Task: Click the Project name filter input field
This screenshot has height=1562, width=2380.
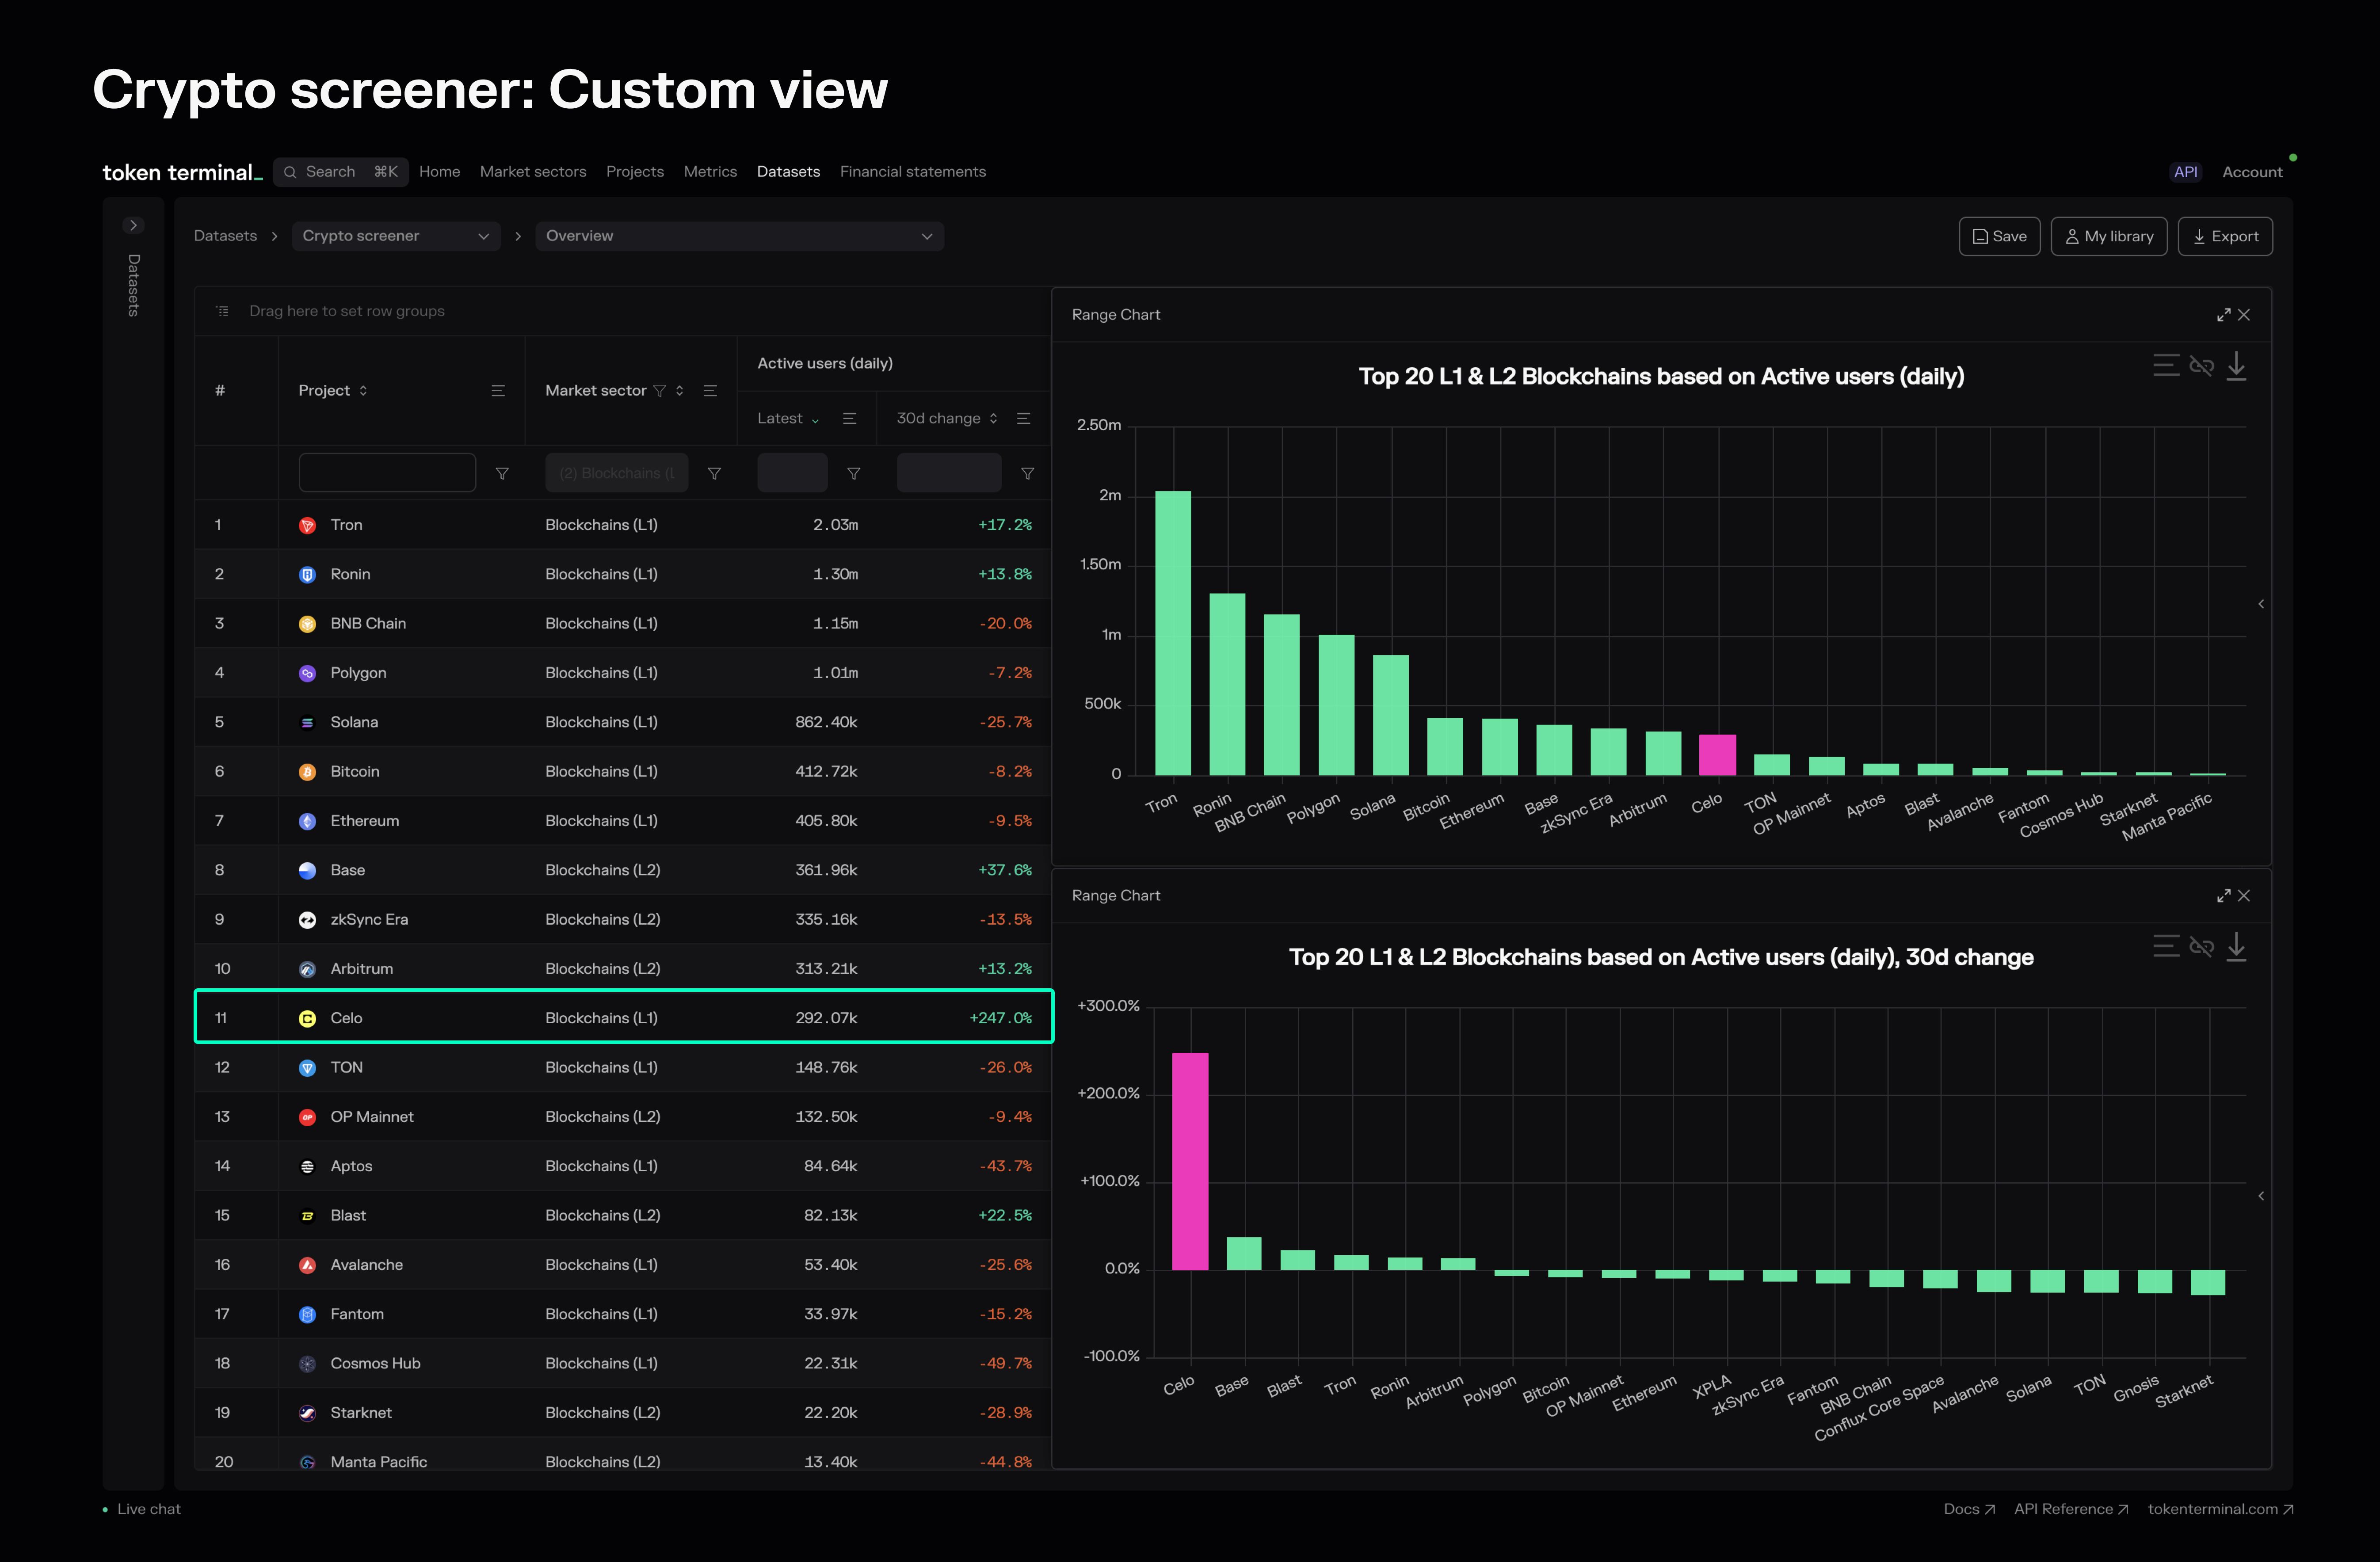Action: (387, 473)
